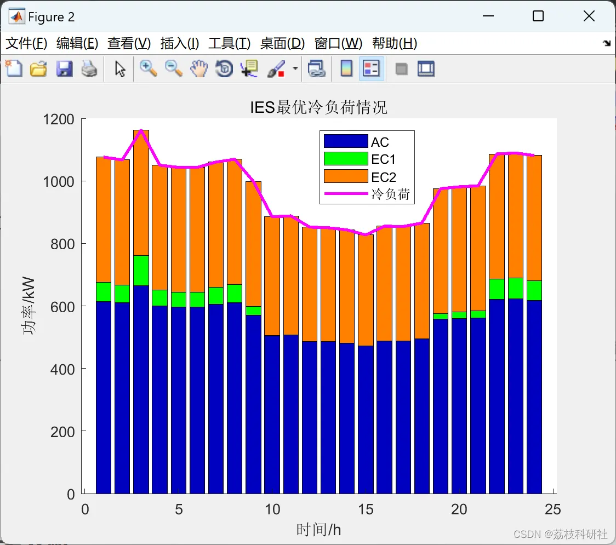This screenshot has width=616, height=545.
Task: Open the 窗口(W) menu
Action: (x=338, y=43)
